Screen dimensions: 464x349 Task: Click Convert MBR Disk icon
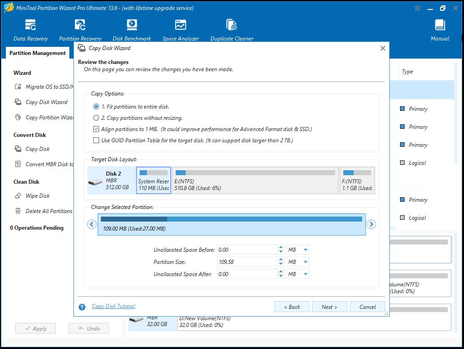click(18, 164)
